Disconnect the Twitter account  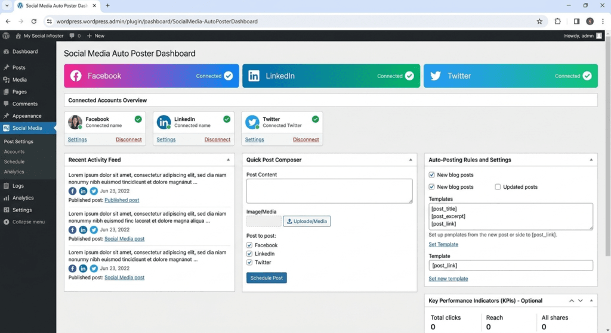point(306,139)
